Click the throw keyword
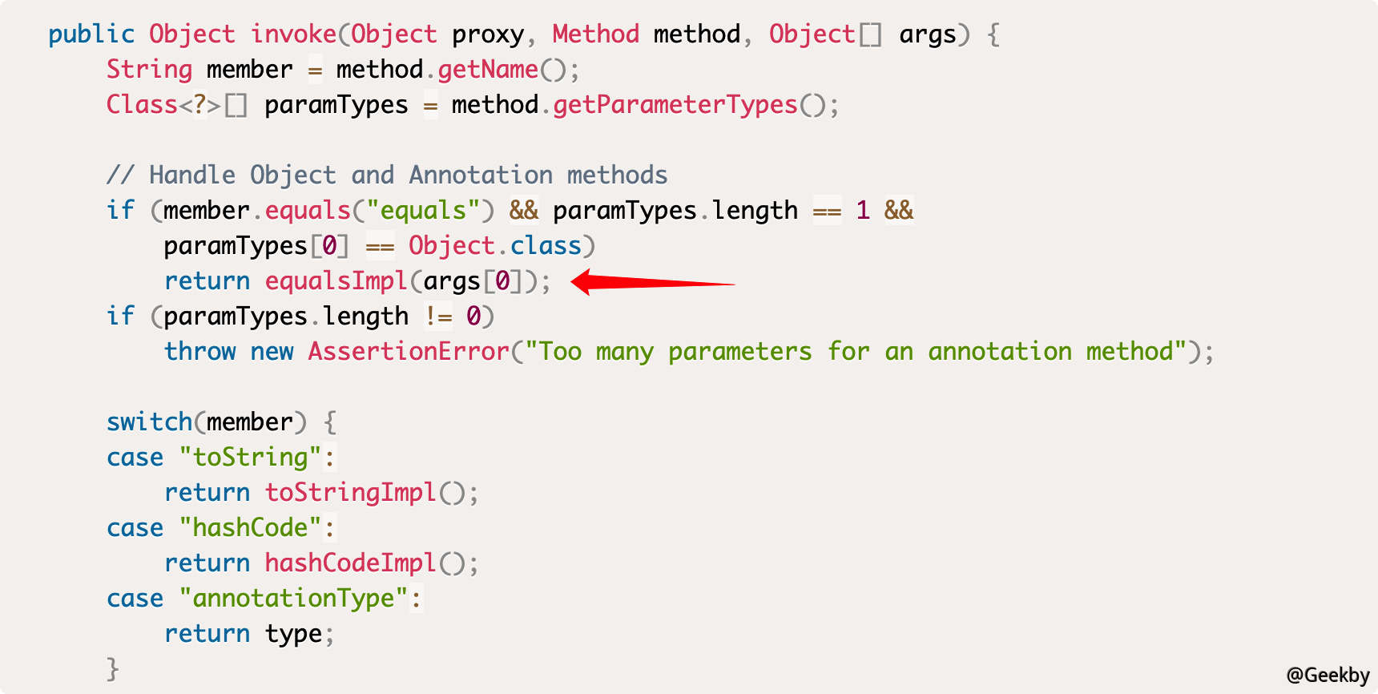Viewport: 1378px width, 694px height. coord(199,352)
